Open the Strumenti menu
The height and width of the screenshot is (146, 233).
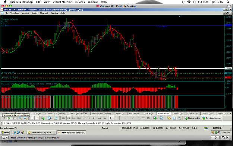coord(44,13)
